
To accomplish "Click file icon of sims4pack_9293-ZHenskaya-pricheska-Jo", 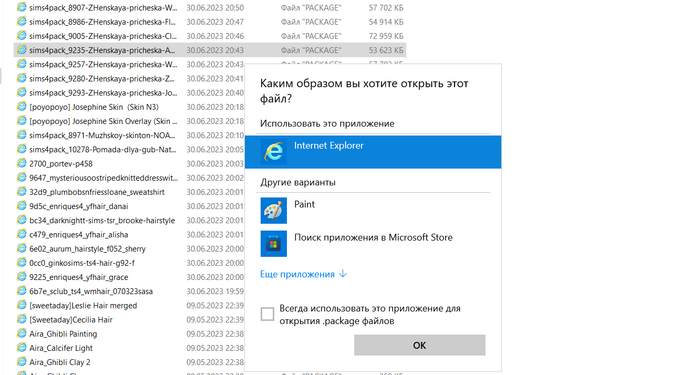I will (22, 92).
